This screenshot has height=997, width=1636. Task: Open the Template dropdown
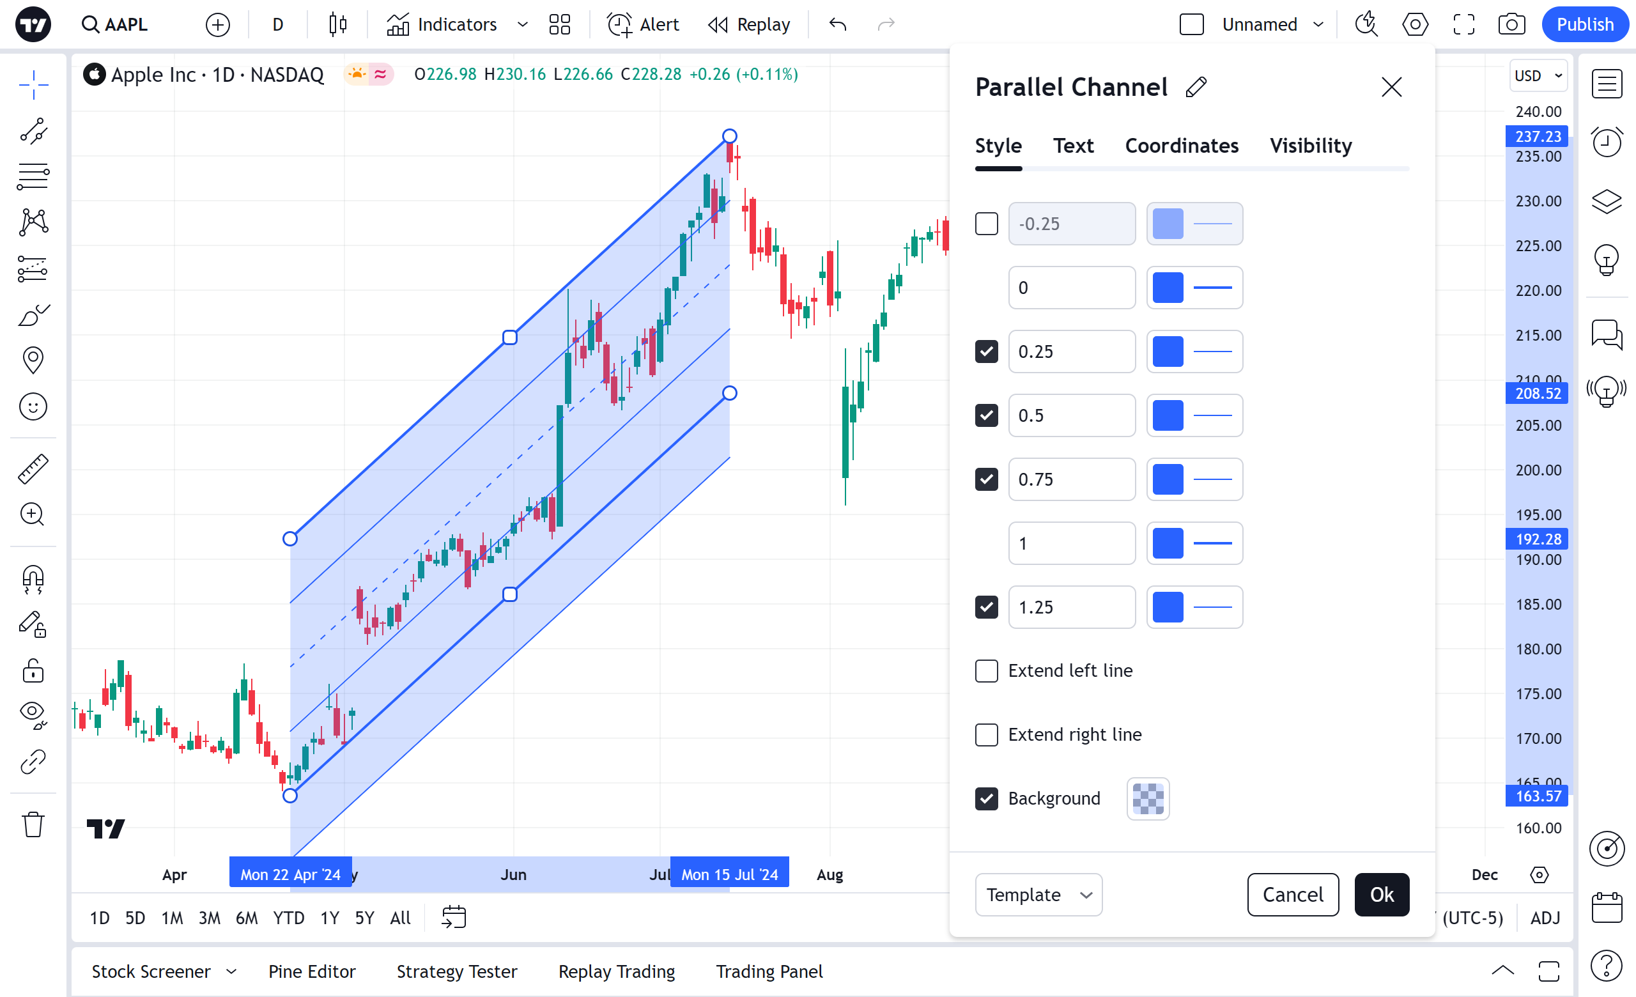click(x=1038, y=895)
